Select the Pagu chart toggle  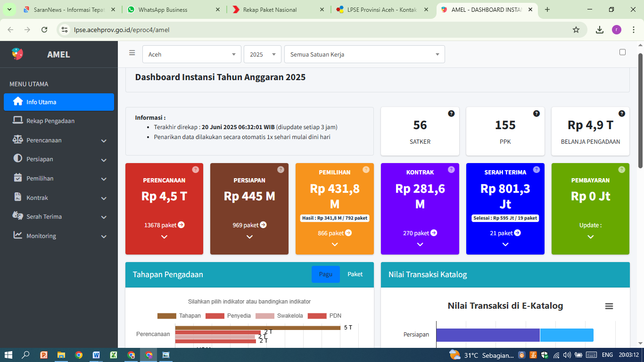pyautogui.click(x=325, y=274)
